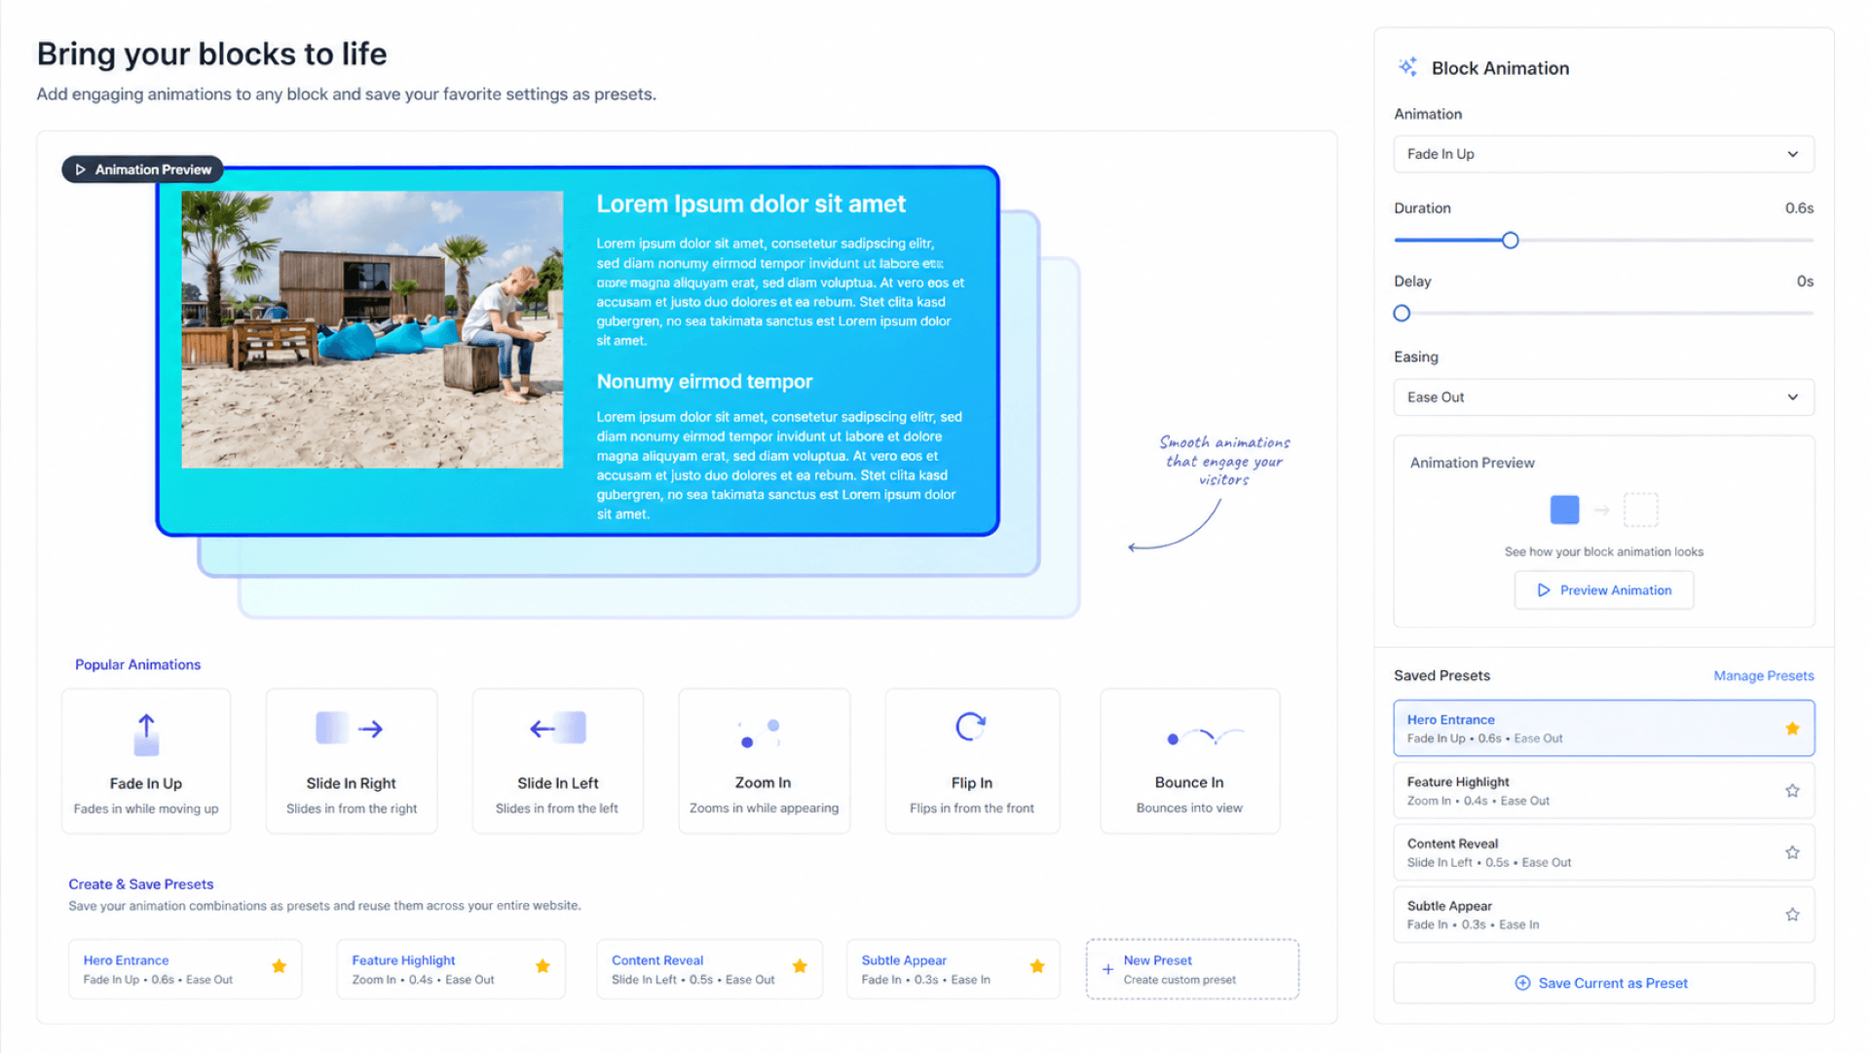
Task: Click the Easing dropdown chevron arrow
Action: coord(1792,397)
